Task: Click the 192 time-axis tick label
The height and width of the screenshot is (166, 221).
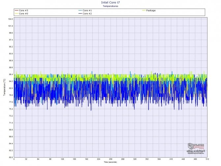Action: (x=86, y=159)
